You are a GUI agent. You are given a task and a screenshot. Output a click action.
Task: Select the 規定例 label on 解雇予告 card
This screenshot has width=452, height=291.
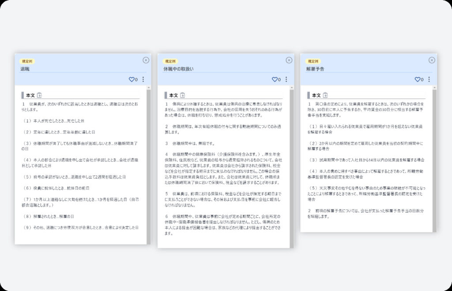[313, 61]
